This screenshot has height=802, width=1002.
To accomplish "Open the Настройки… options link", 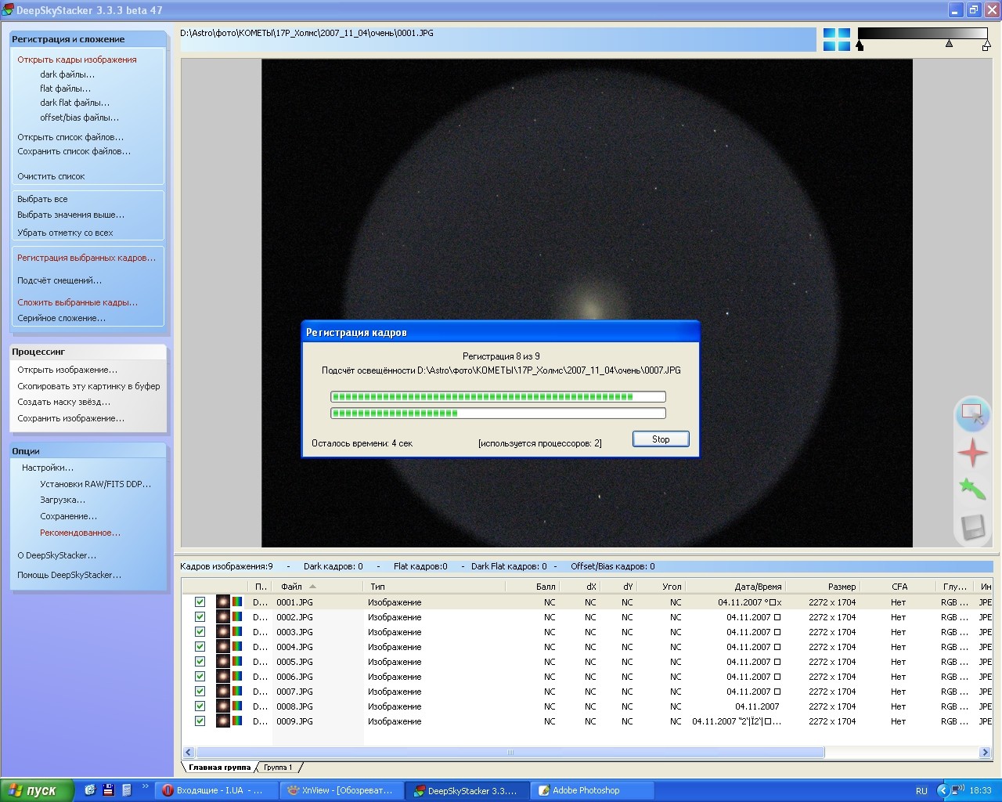I will [48, 468].
